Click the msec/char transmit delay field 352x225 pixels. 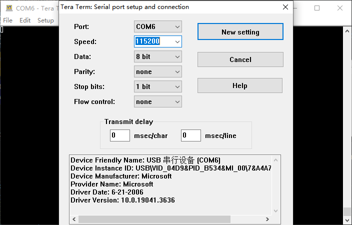[x=119, y=135]
